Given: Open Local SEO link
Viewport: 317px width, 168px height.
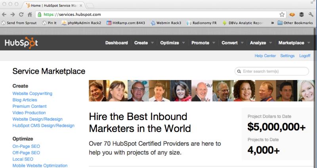Looking at the screenshot, I should pos(23,159).
